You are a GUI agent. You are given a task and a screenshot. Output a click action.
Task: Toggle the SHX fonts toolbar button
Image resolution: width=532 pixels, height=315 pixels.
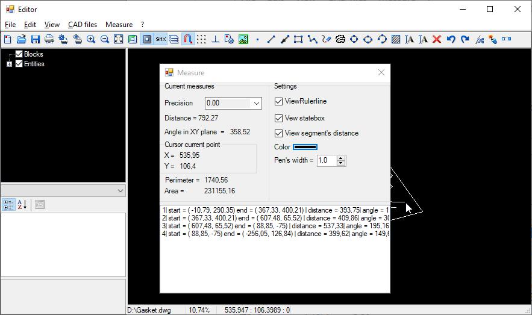tap(160, 39)
